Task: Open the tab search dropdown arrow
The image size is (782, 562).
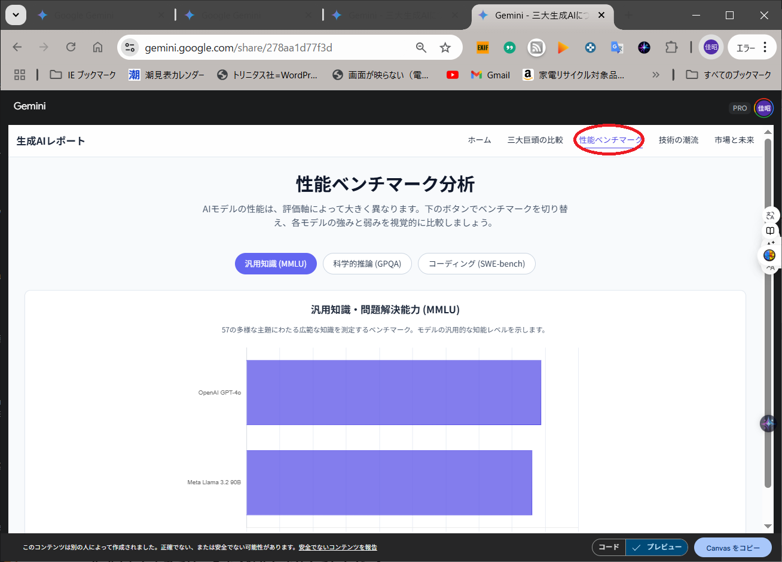Action: tap(16, 16)
